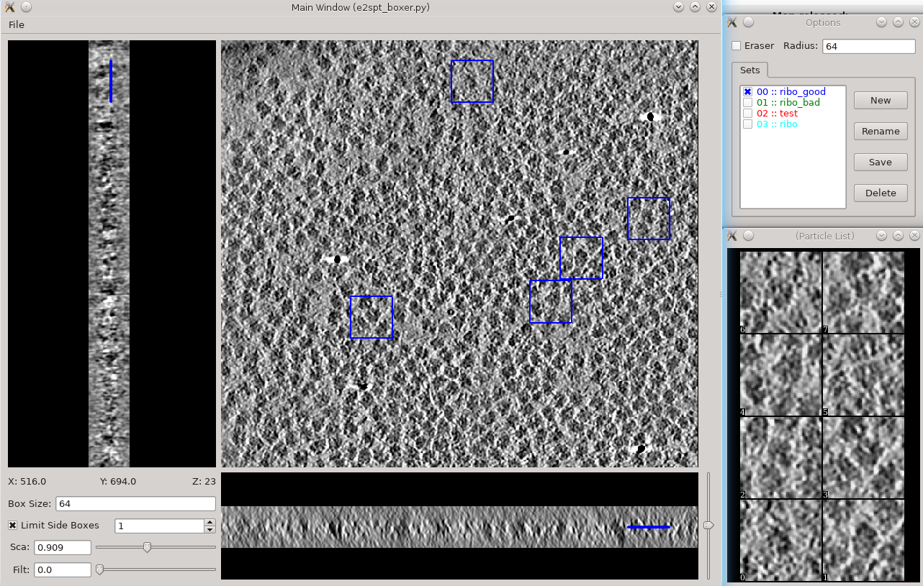
Task: Maximize the Particle List window
Action: (898, 236)
